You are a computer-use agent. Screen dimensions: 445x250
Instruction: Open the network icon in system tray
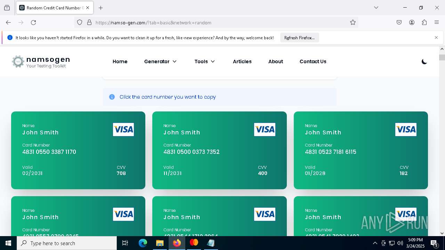[x=392, y=243]
